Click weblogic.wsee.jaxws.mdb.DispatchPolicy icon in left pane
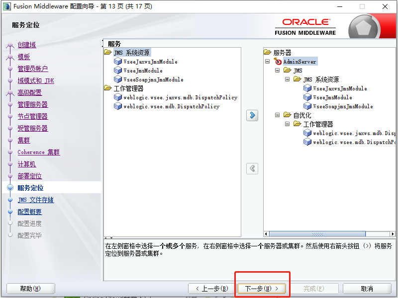This screenshot has width=398, height=298. click(118, 97)
